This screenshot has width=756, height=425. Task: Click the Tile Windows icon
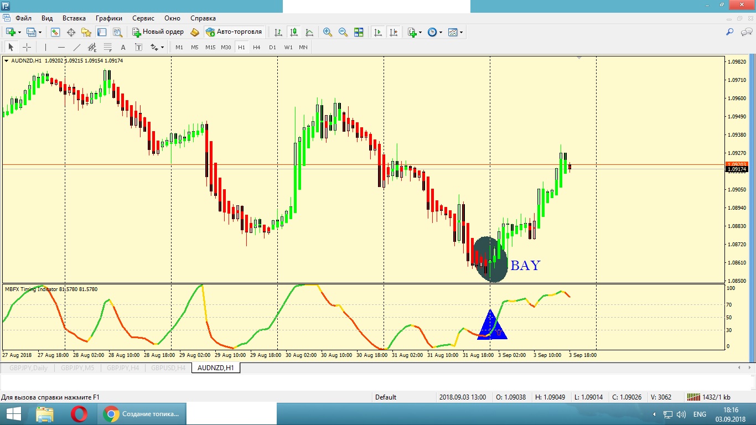coord(359,32)
